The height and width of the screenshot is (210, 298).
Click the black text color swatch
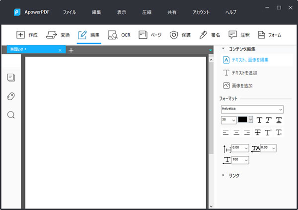coord(243,120)
